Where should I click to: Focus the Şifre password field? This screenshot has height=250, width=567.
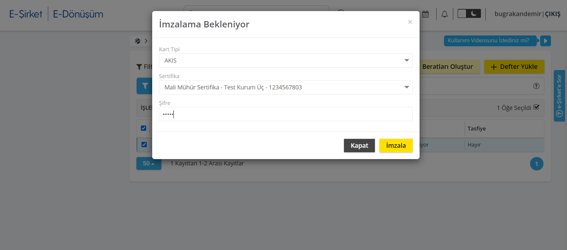(x=286, y=114)
